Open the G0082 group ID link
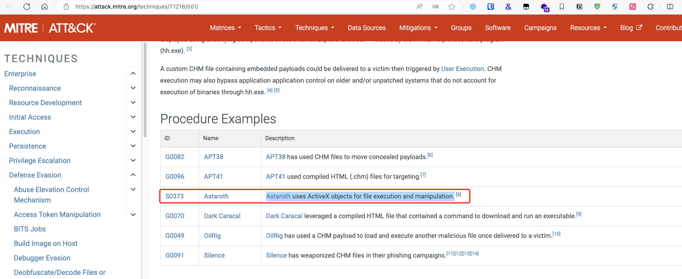 click(x=175, y=157)
